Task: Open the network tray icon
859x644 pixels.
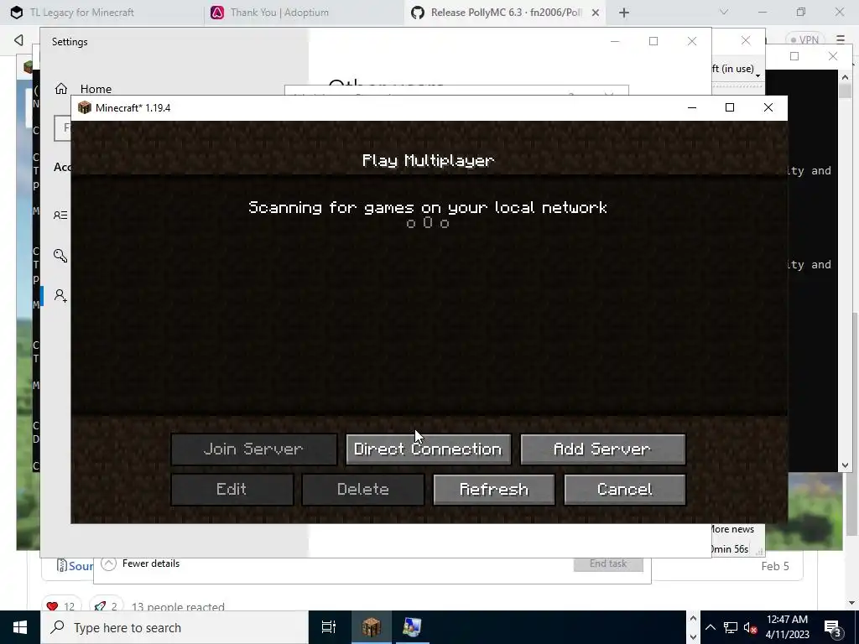Action: coord(731,627)
